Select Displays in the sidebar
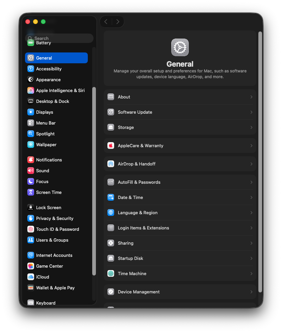282x333 pixels. coord(56,112)
